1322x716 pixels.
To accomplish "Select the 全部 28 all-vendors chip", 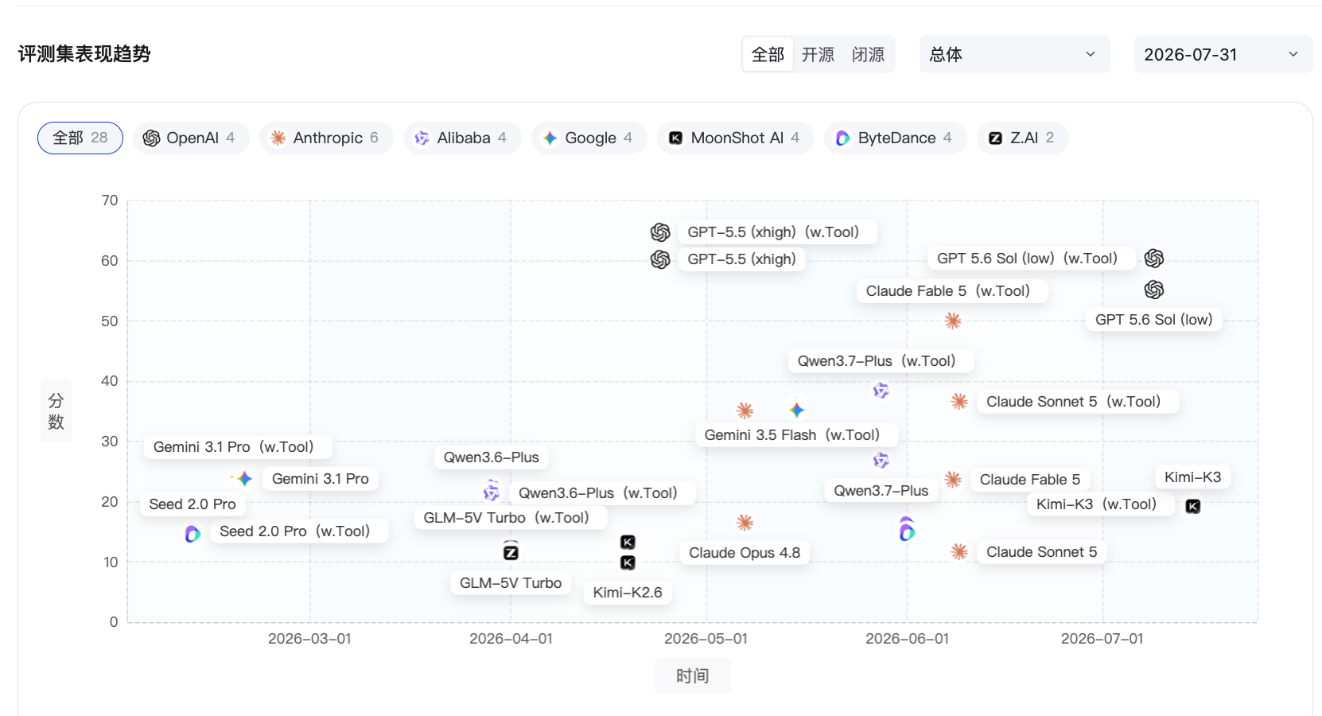I will (x=80, y=138).
